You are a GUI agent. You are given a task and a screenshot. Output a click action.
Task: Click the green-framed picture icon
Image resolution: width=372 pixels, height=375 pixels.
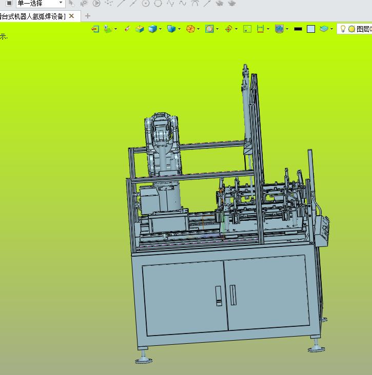247,29
